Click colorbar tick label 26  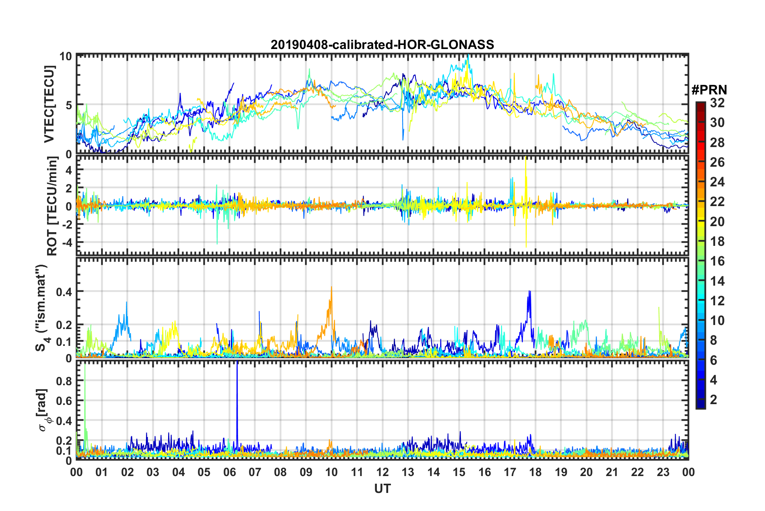tap(717, 162)
